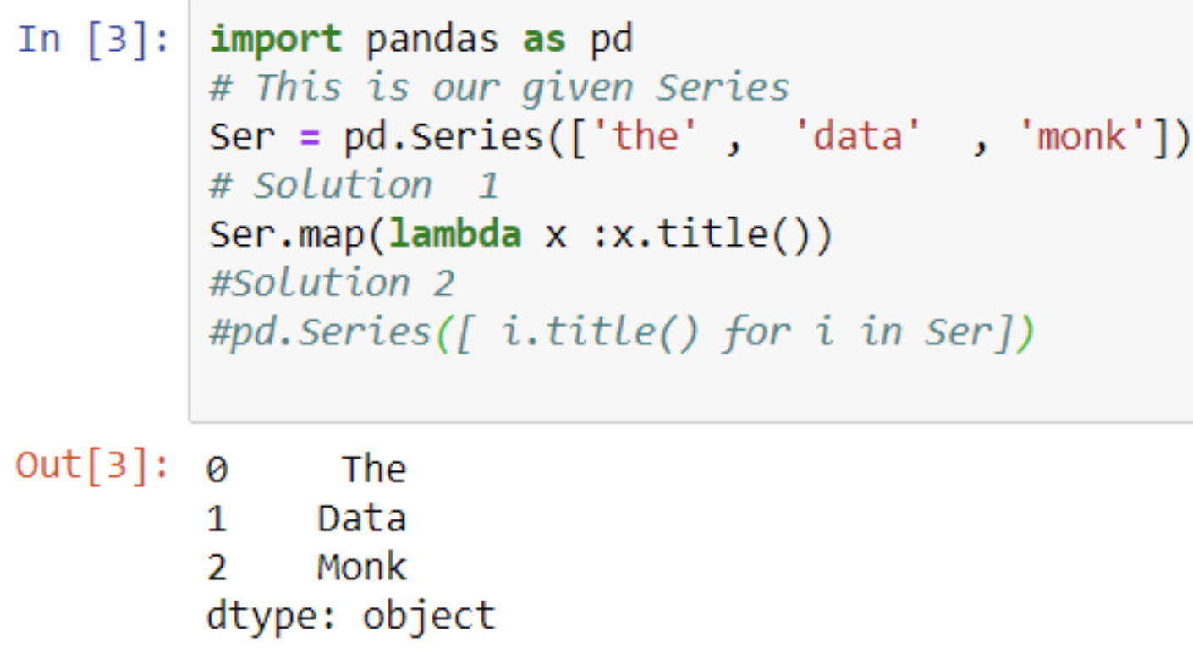Click the output value 'The'
Viewport: 1193px width, 648px height.
coord(373,469)
